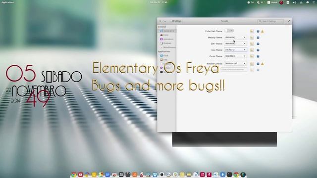Launch YouTube from the dock
The height and width of the screenshot is (178, 317).
[80, 175]
